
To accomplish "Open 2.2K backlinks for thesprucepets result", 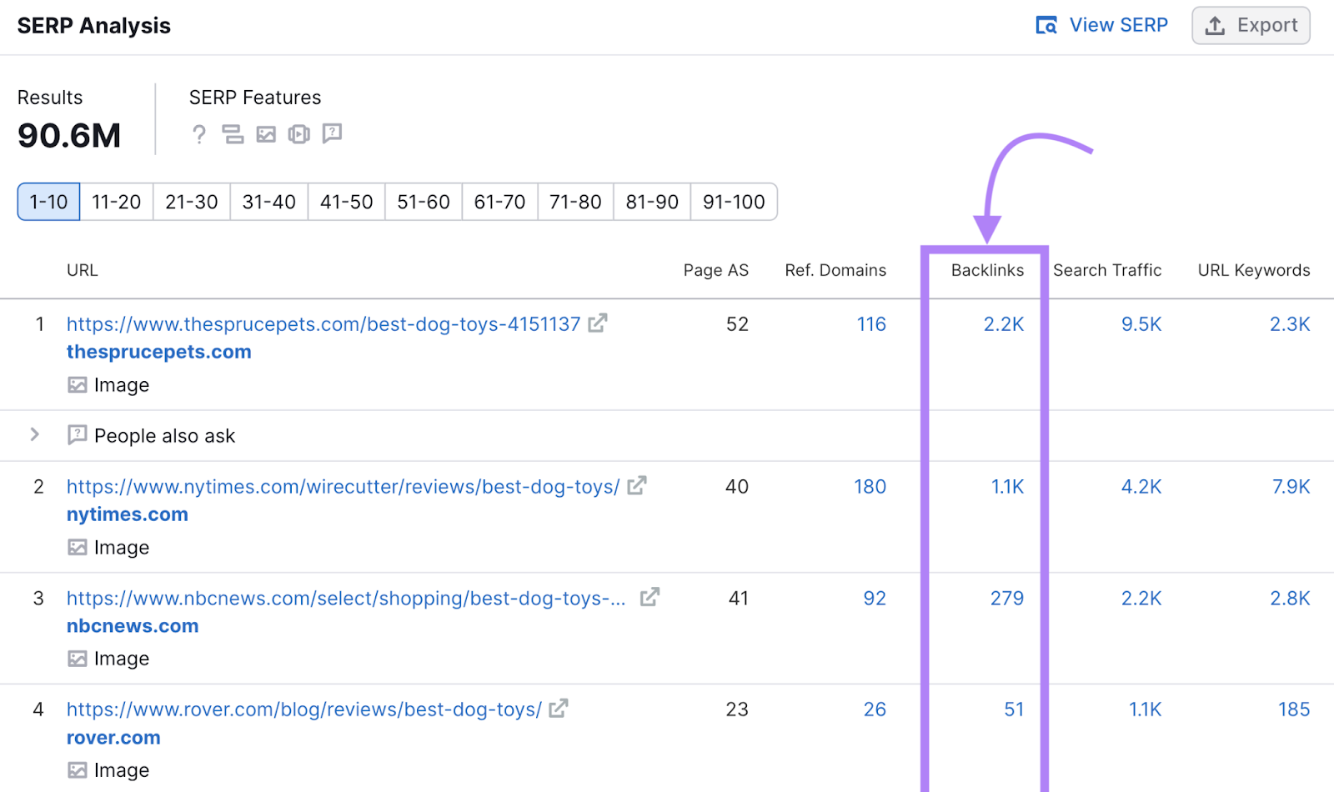I will (1005, 324).
